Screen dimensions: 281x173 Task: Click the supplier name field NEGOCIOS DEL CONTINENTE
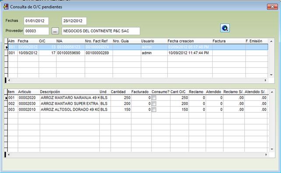click(x=101, y=31)
